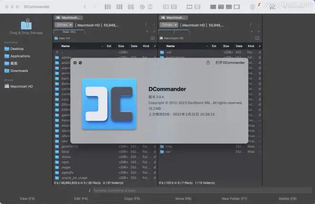Image resolution: width=315 pixels, height=204 pixels.
Task: Click the bookmark icon in right panel path bar
Action: tap(258, 38)
